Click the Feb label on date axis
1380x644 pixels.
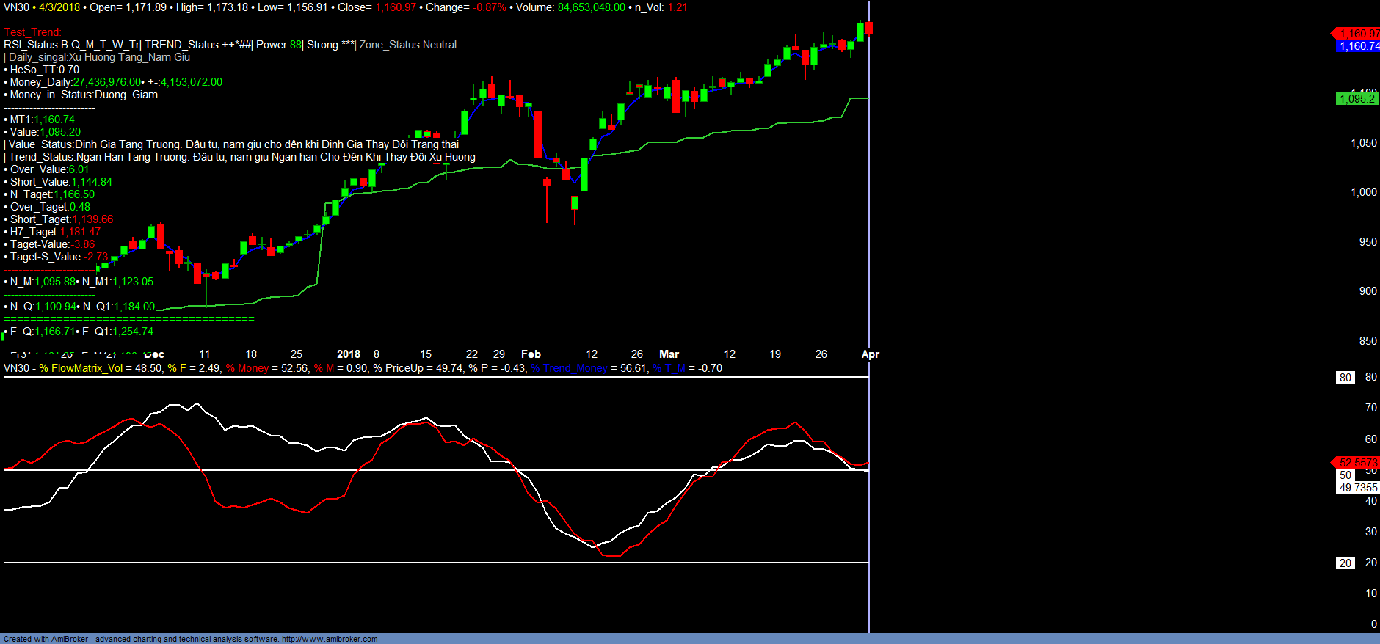[531, 354]
